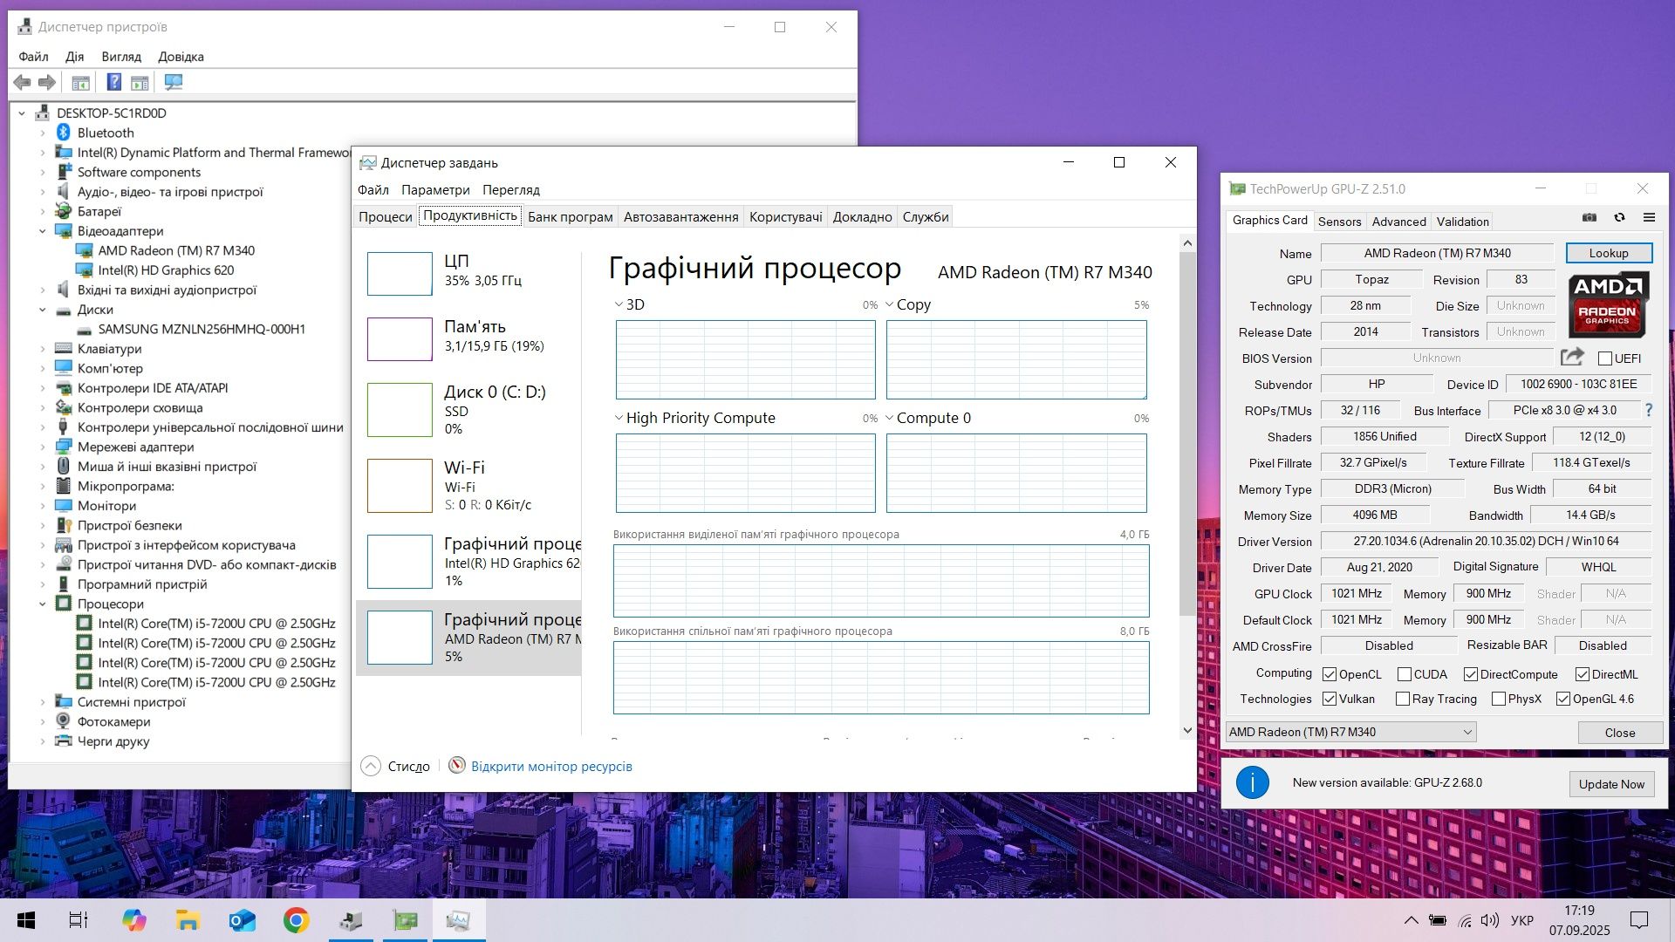Open the High Priority Compute graph dropdown

coord(619,418)
